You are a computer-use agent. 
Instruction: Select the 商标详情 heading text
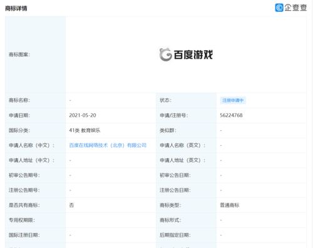pos(16,8)
